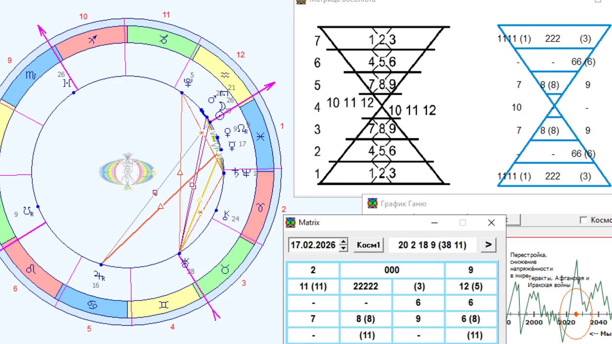Minimize the Matrix window
Screen dimensions: 612x344
(x=434, y=223)
